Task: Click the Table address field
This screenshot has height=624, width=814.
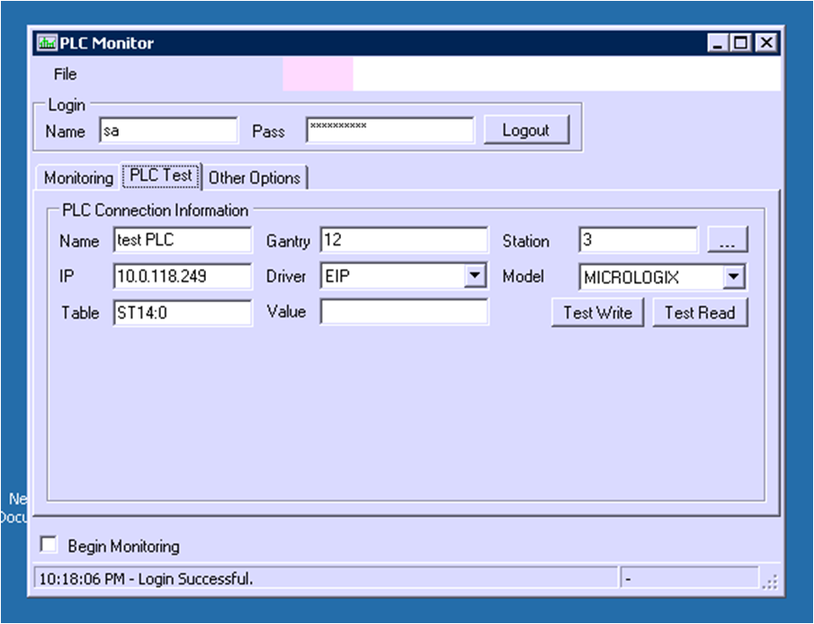Action: [x=183, y=313]
